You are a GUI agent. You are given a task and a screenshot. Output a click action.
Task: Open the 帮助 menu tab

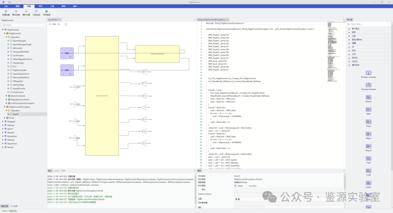63,6
